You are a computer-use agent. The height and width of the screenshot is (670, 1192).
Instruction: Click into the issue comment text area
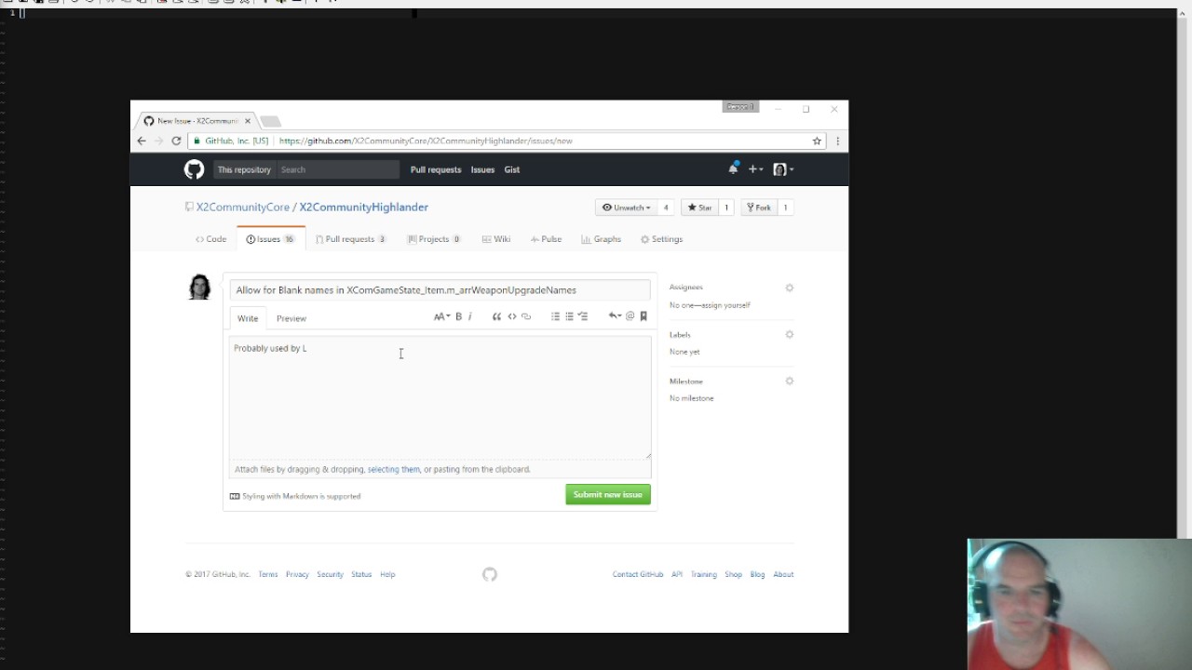tap(440, 397)
